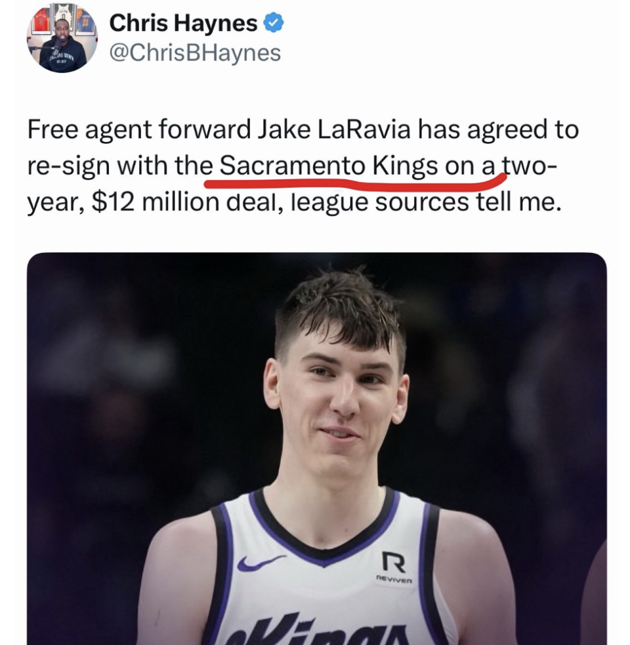This screenshot has height=645, width=630.
Task: Open the attached player photo
Action: pos(316,449)
